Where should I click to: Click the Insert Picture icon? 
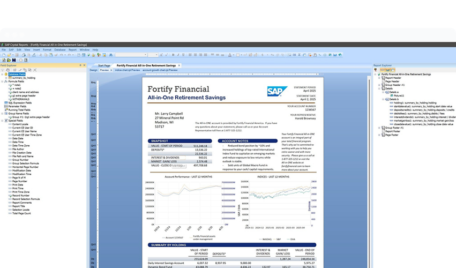click(330, 55)
